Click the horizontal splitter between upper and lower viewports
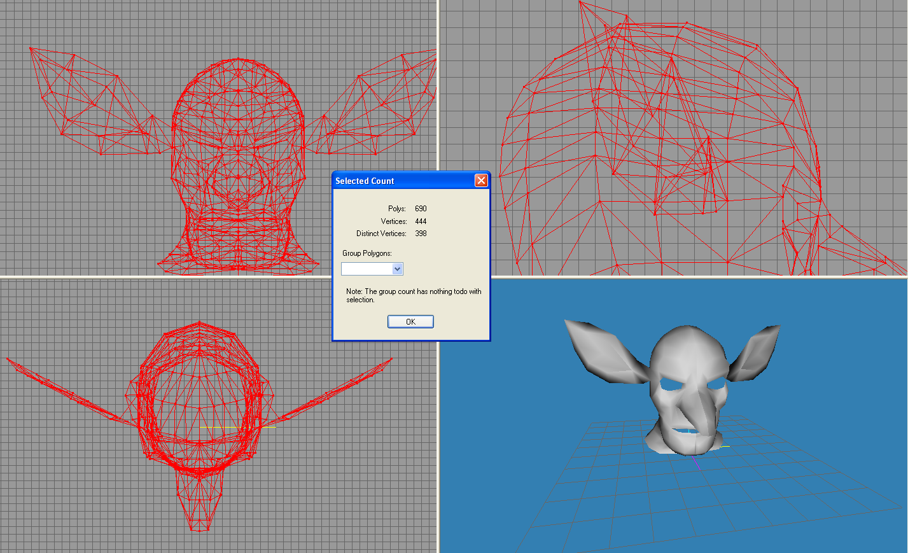908x553 pixels. coord(165,277)
